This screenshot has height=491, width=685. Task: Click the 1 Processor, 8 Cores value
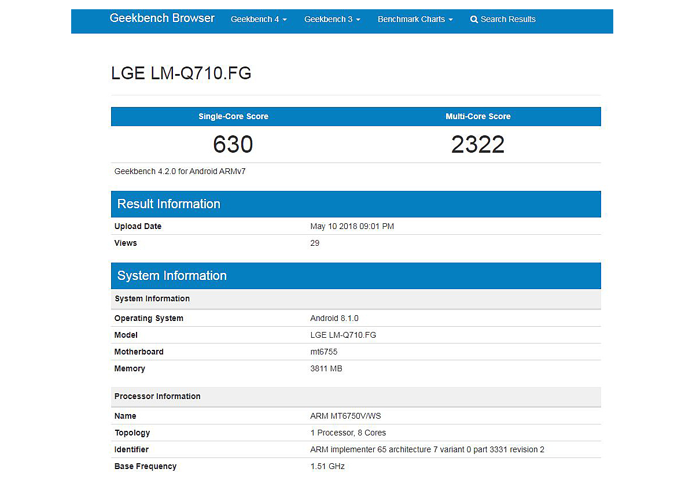tap(348, 433)
